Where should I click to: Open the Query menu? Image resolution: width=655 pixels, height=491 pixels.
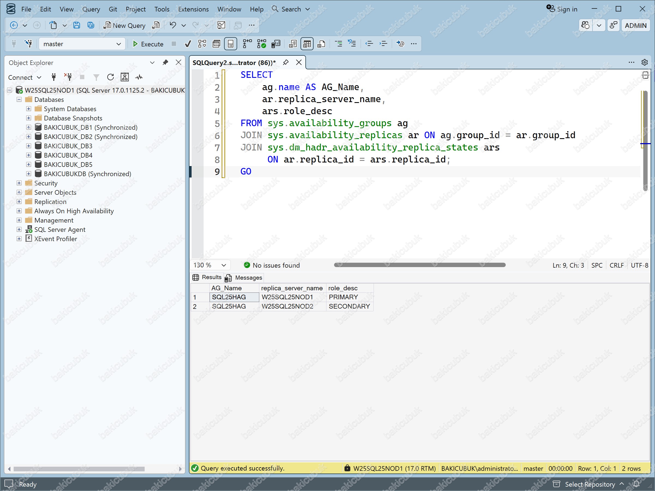point(91,9)
